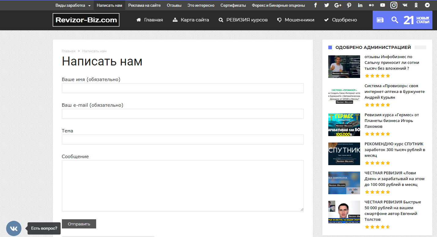This screenshot has height=237, width=437.
Task: Click into the Сообщение text area
Action: coord(183,186)
